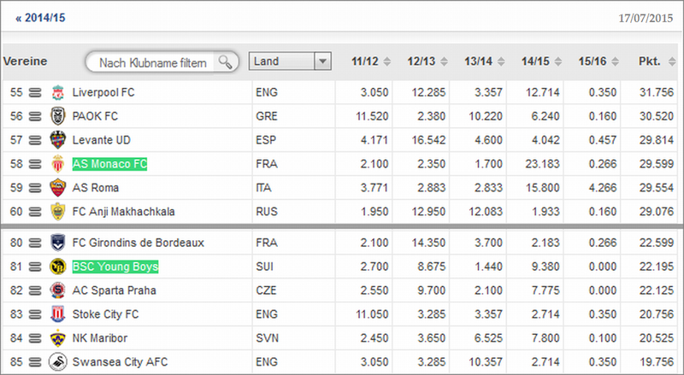Click the Stoke City FC crest icon
The height and width of the screenshot is (375, 684).
point(57,314)
